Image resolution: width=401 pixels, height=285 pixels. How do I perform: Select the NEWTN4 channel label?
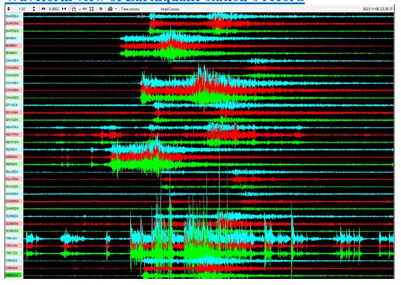(12, 134)
